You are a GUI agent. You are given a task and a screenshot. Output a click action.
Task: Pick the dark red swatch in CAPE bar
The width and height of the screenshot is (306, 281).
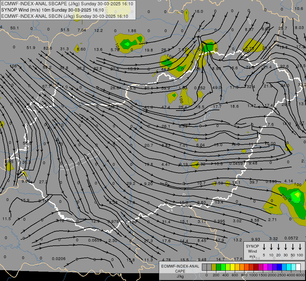coord(256,267)
